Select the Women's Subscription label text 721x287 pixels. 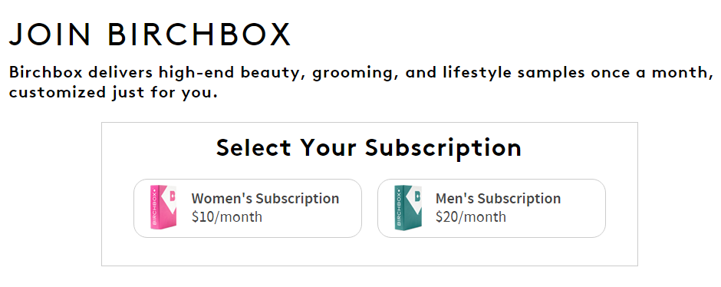265,199
